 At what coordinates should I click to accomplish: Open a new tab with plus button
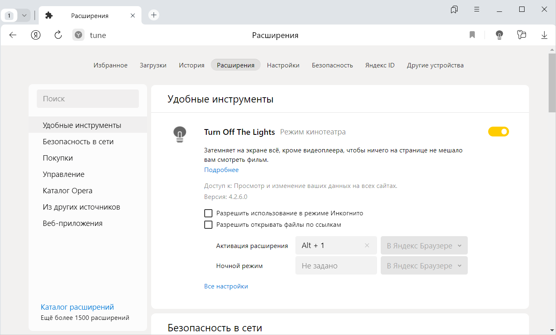tap(154, 15)
